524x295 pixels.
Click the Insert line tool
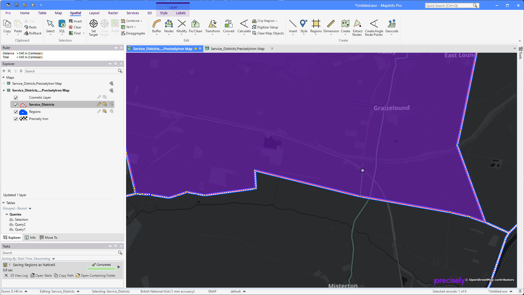pyautogui.click(x=293, y=27)
